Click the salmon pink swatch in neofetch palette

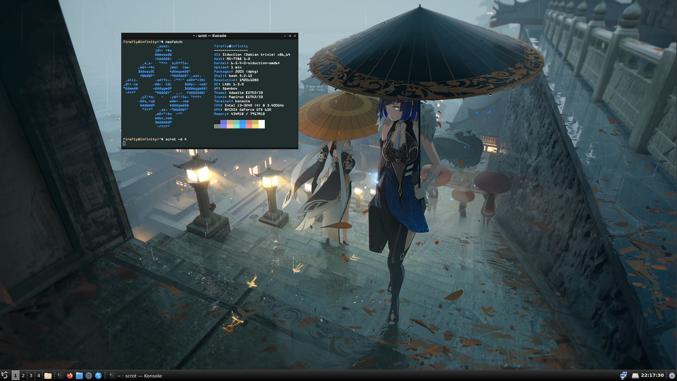249,124
